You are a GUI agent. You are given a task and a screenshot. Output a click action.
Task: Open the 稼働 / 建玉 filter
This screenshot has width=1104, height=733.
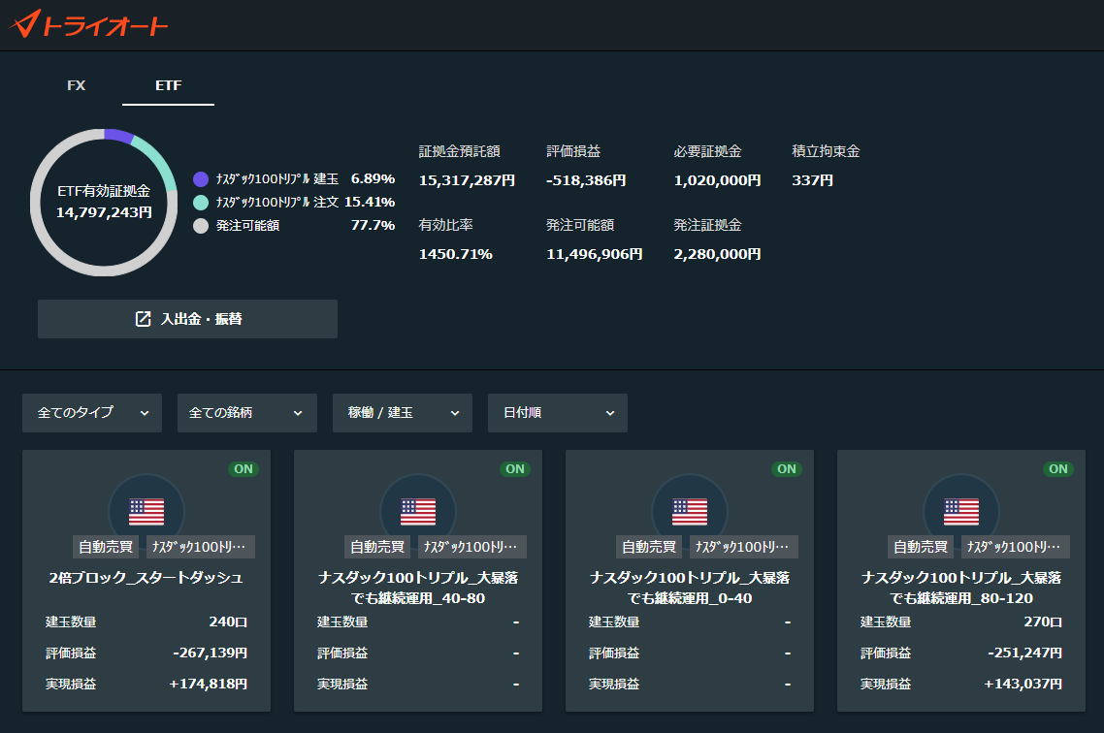402,413
